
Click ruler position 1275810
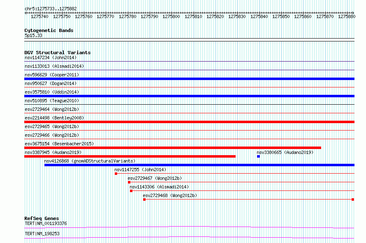point(193,16)
